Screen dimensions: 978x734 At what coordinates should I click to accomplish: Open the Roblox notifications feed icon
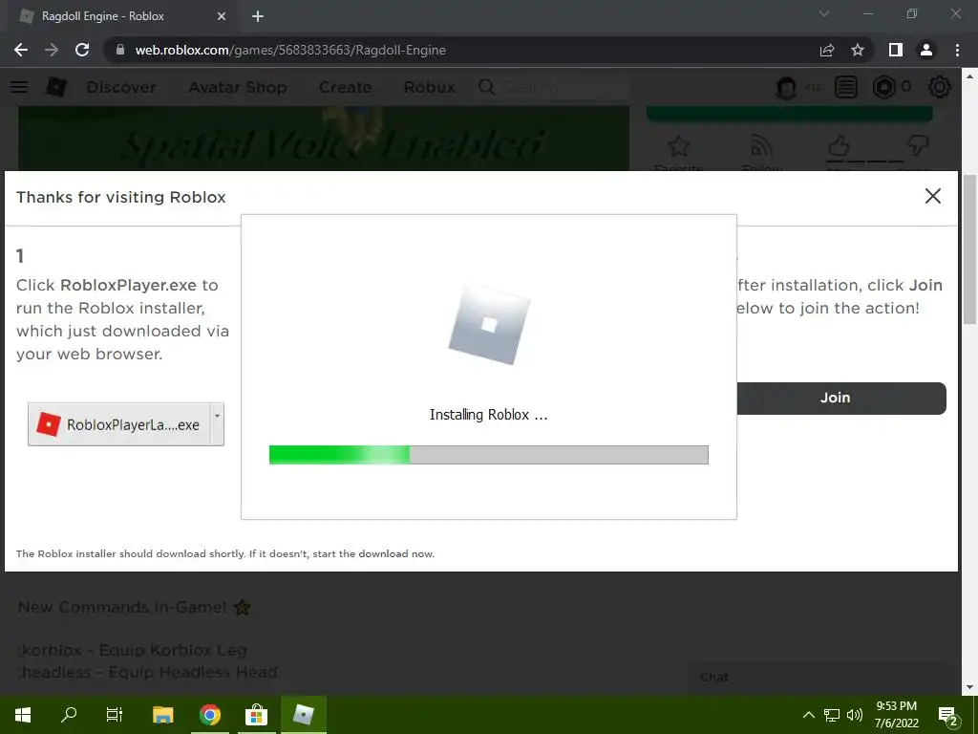point(846,87)
